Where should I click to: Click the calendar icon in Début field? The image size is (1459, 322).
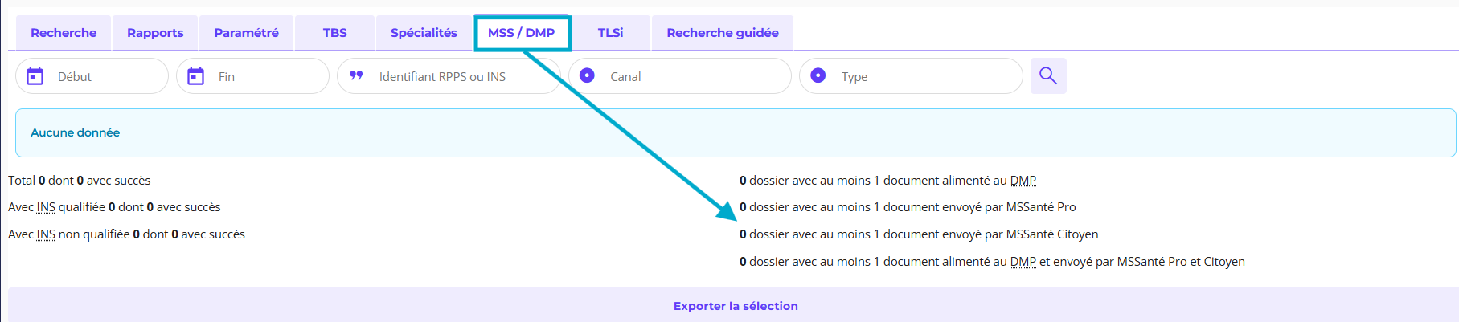pyautogui.click(x=35, y=76)
